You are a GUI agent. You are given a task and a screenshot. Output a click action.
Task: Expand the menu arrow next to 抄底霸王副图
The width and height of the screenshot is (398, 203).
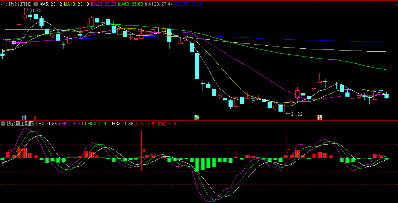3,124
